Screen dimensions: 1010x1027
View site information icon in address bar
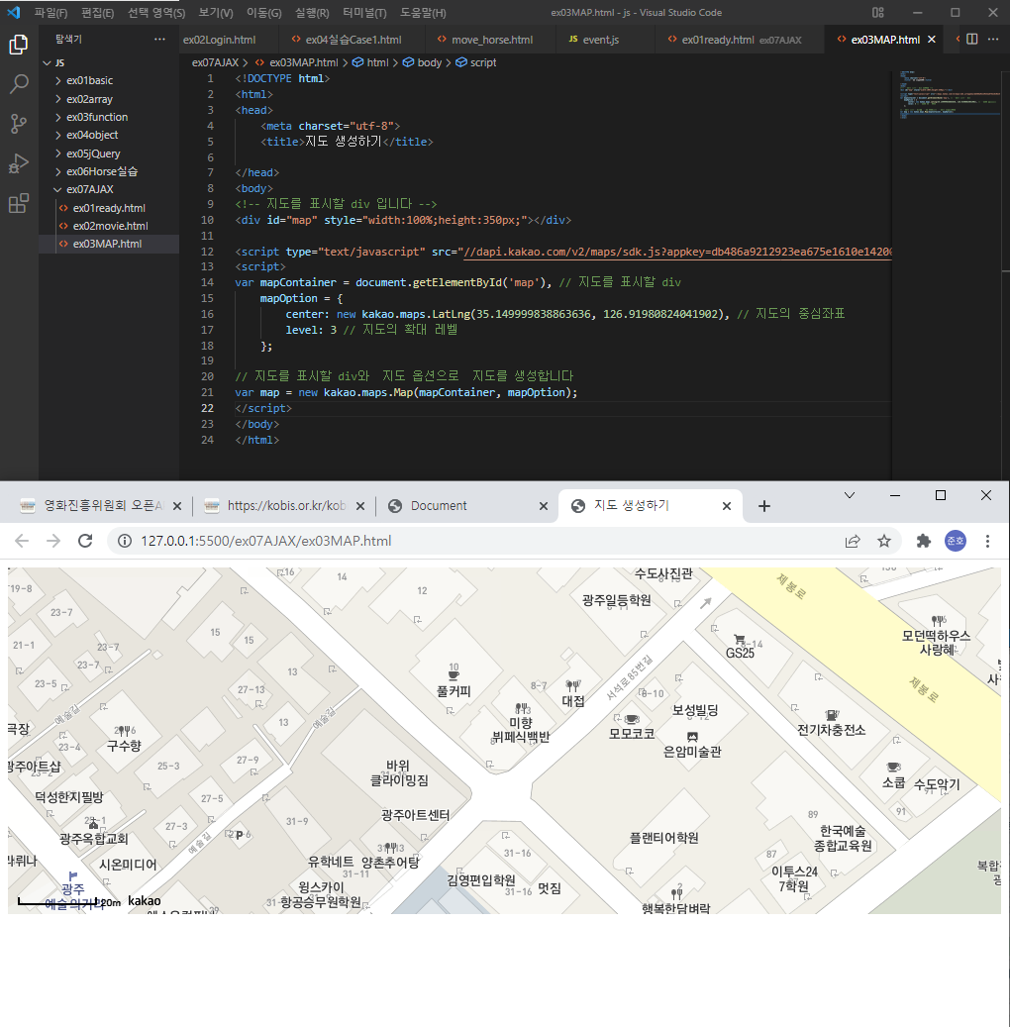pos(125,541)
